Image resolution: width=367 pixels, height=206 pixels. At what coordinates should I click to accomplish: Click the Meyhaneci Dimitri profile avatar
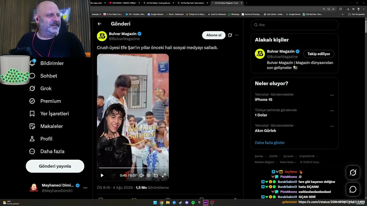34,188
